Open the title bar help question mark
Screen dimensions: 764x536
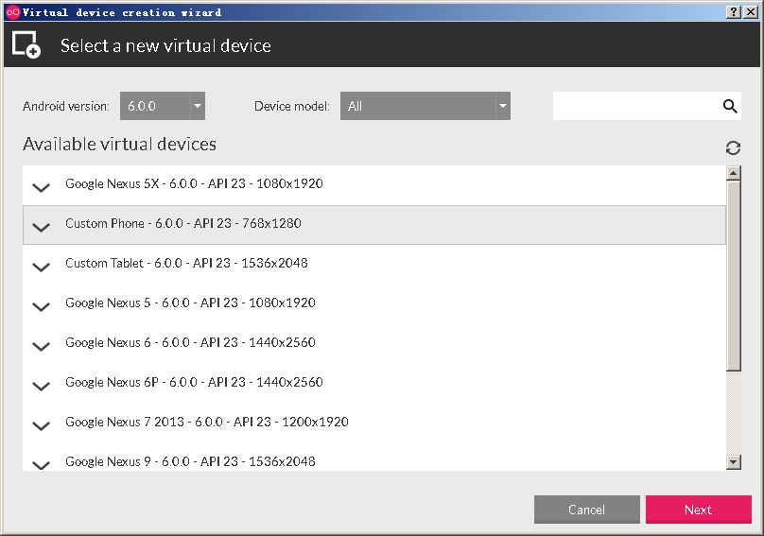pos(734,12)
